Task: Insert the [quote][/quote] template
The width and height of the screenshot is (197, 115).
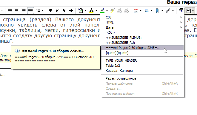Action: point(142,53)
